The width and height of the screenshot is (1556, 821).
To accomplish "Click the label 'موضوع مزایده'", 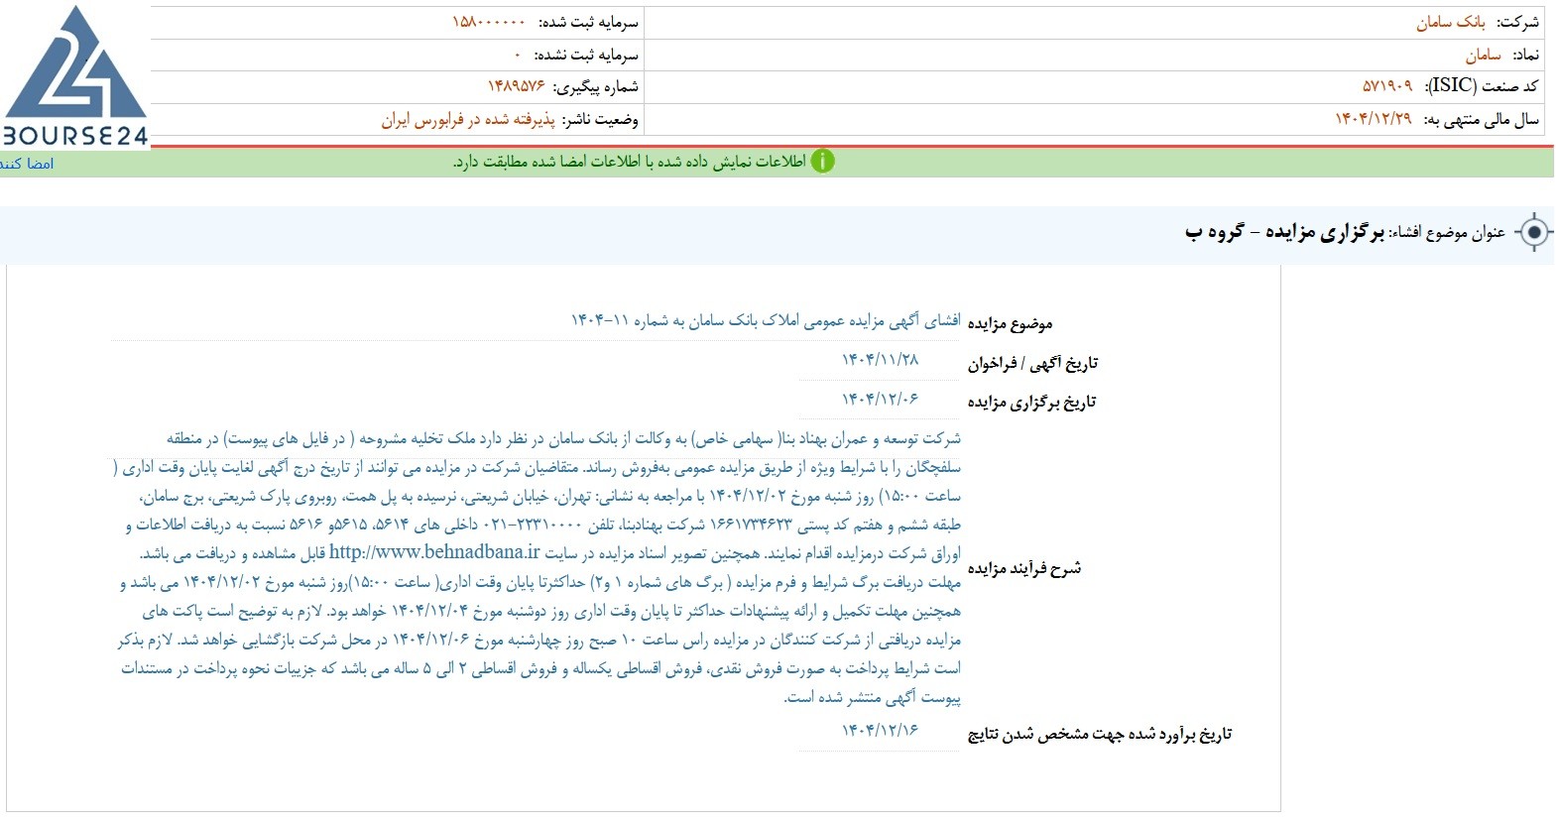I will [1010, 324].
